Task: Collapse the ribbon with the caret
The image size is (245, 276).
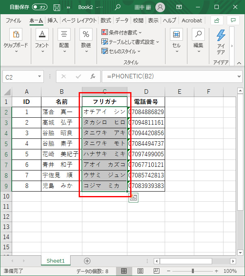Action: [239, 63]
